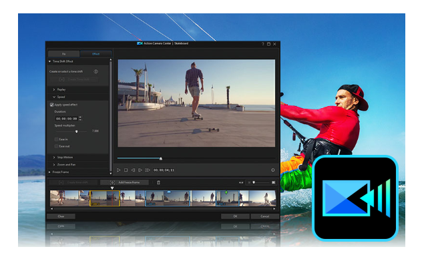Collapse the Speed section
The width and height of the screenshot is (424, 259).
click(x=54, y=97)
